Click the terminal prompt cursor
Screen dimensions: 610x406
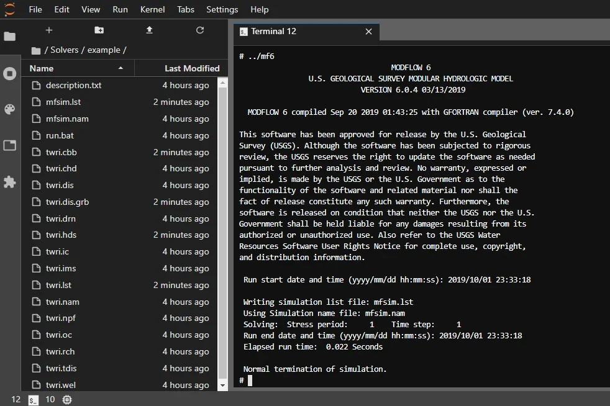(x=250, y=381)
